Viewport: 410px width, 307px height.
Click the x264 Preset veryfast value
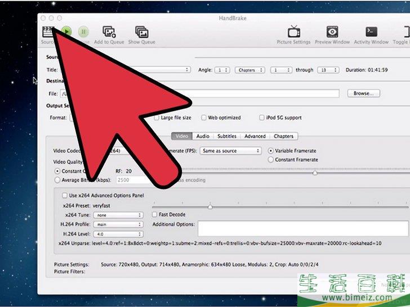click(x=101, y=206)
